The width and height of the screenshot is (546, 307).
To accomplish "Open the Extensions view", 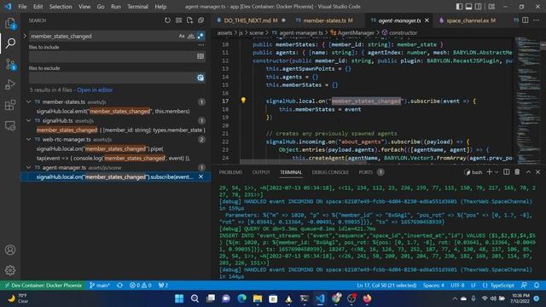I will [x=10, y=105].
